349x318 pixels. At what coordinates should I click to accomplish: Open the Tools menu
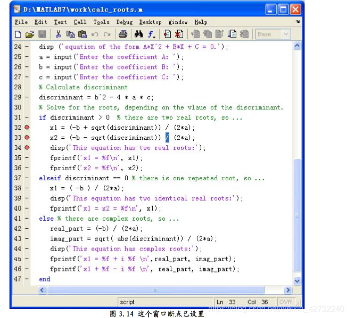[101, 22]
